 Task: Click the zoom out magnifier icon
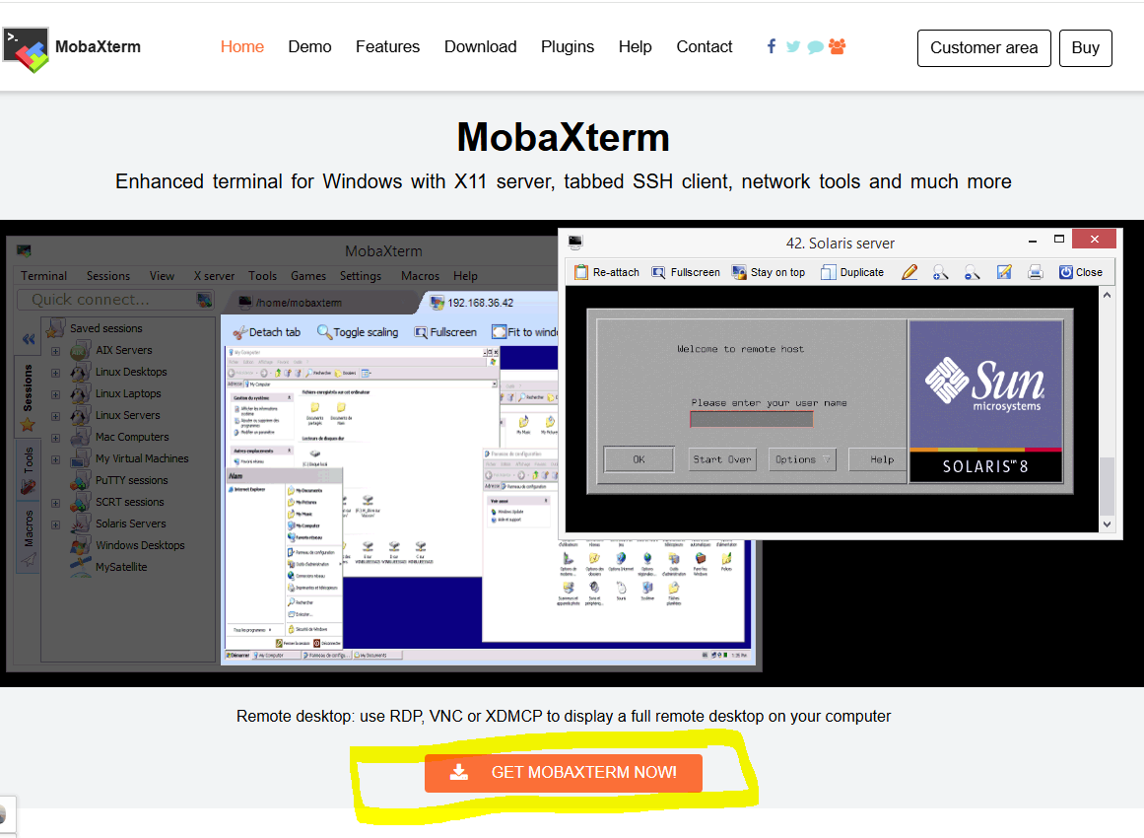[x=972, y=272]
